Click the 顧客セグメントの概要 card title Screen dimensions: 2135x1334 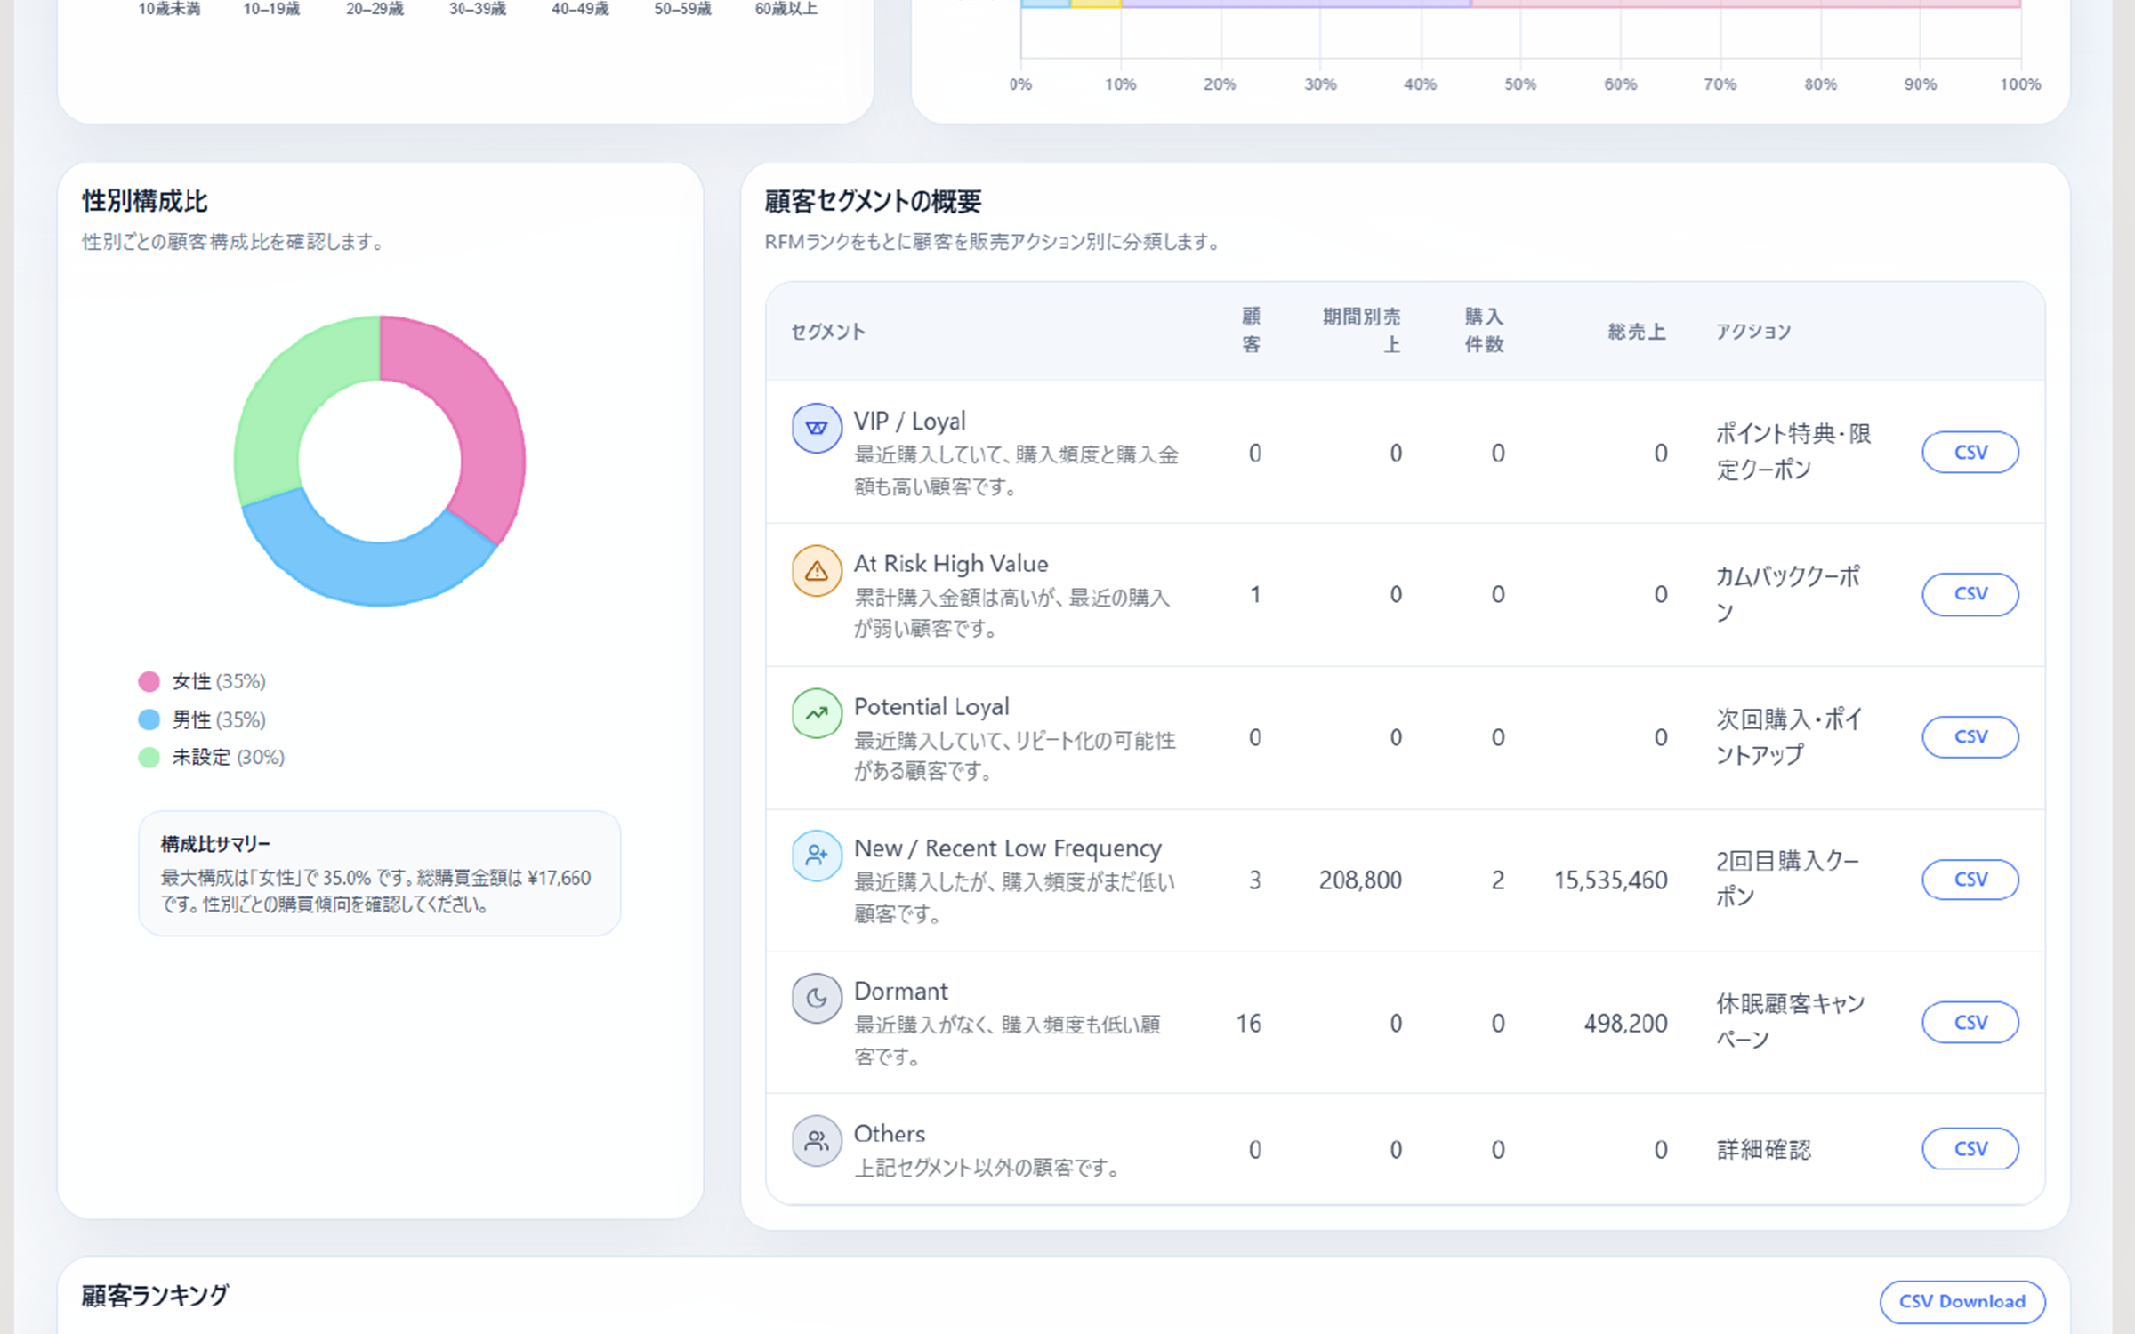(x=873, y=202)
